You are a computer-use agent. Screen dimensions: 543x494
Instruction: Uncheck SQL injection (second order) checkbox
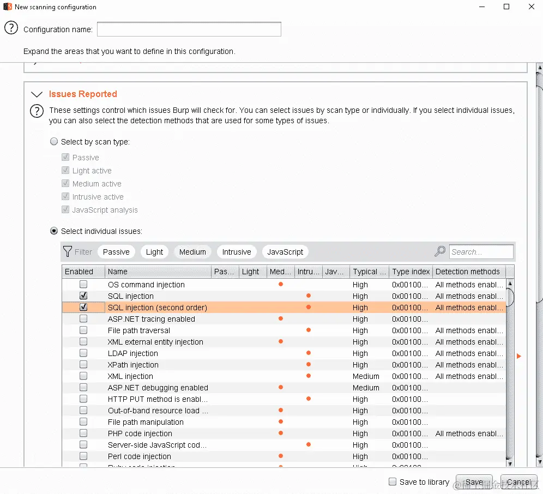click(83, 307)
